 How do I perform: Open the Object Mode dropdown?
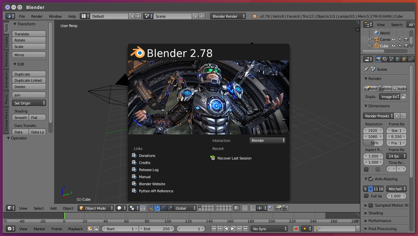tap(96, 208)
